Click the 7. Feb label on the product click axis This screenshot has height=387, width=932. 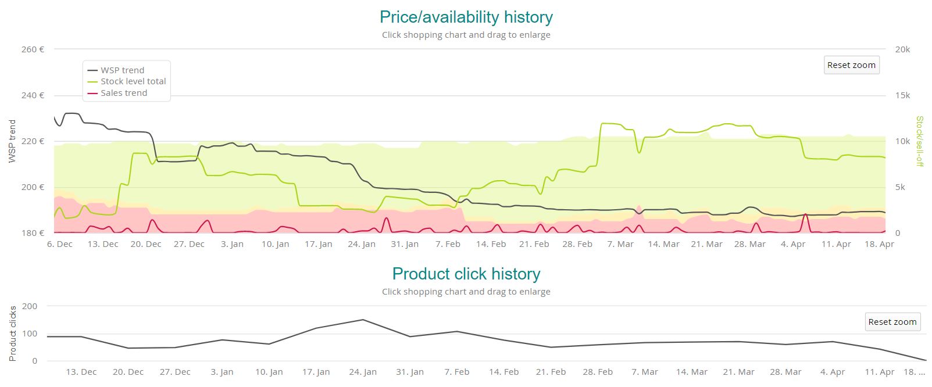coord(457,372)
